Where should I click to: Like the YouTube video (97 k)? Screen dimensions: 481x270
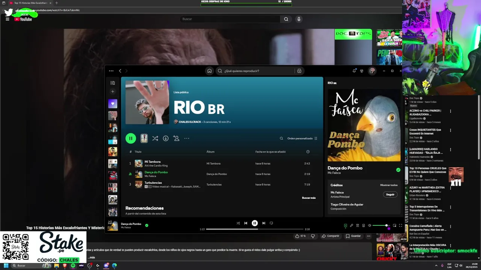point(301,236)
